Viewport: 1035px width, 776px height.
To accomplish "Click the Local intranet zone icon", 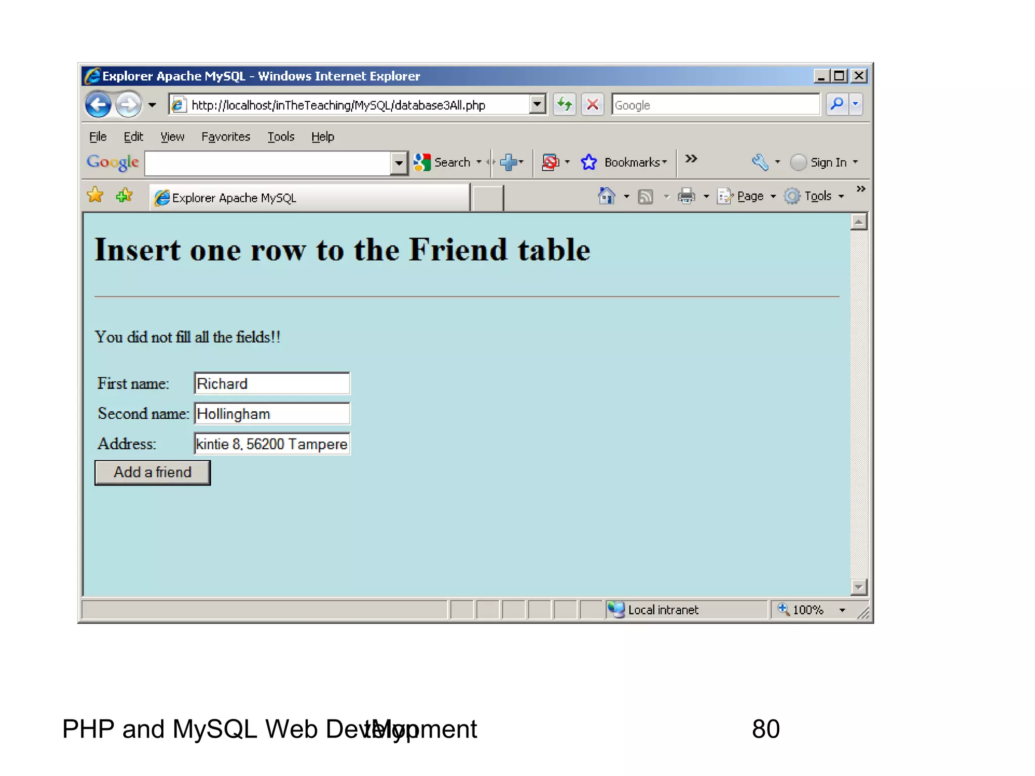I will click(x=616, y=610).
